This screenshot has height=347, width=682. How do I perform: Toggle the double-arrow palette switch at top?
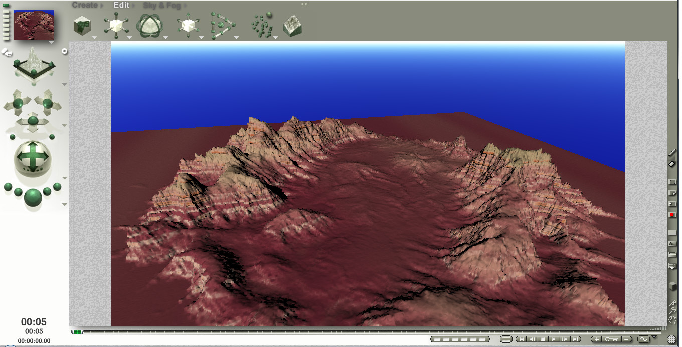tap(304, 4)
